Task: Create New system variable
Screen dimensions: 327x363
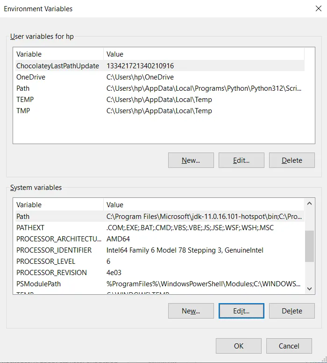Action: (191, 311)
